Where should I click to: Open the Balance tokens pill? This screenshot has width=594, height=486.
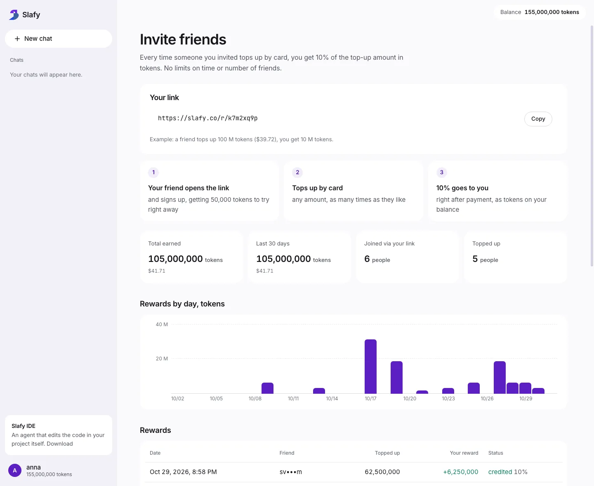pyautogui.click(x=540, y=12)
